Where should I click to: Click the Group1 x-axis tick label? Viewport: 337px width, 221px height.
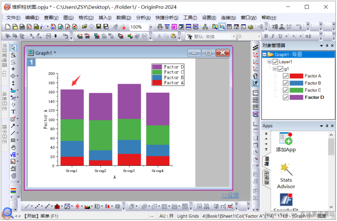point(72,171)
